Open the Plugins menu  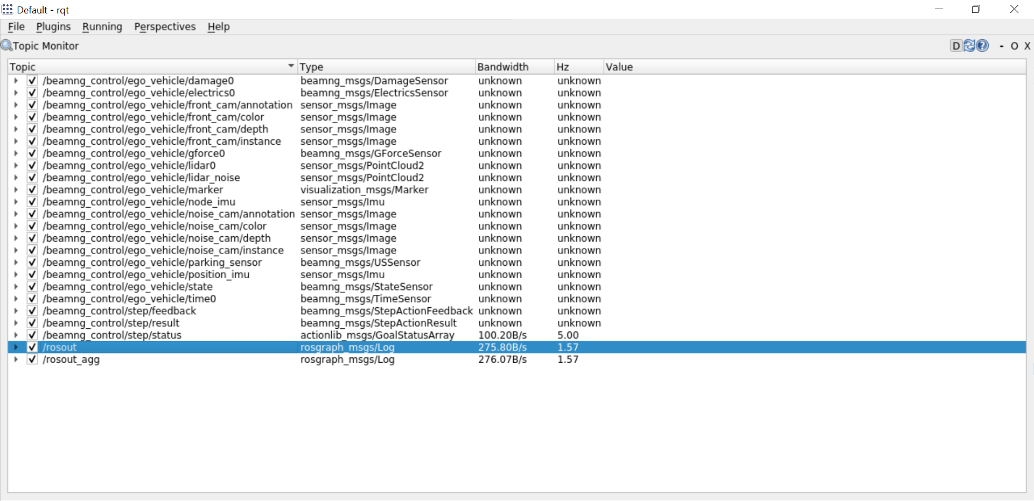53,26
